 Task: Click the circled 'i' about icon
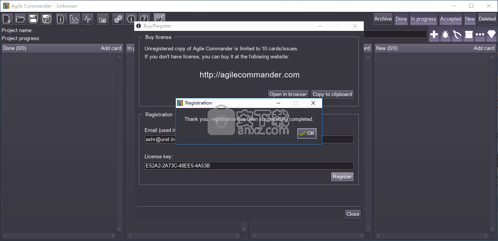pos(131,19)
